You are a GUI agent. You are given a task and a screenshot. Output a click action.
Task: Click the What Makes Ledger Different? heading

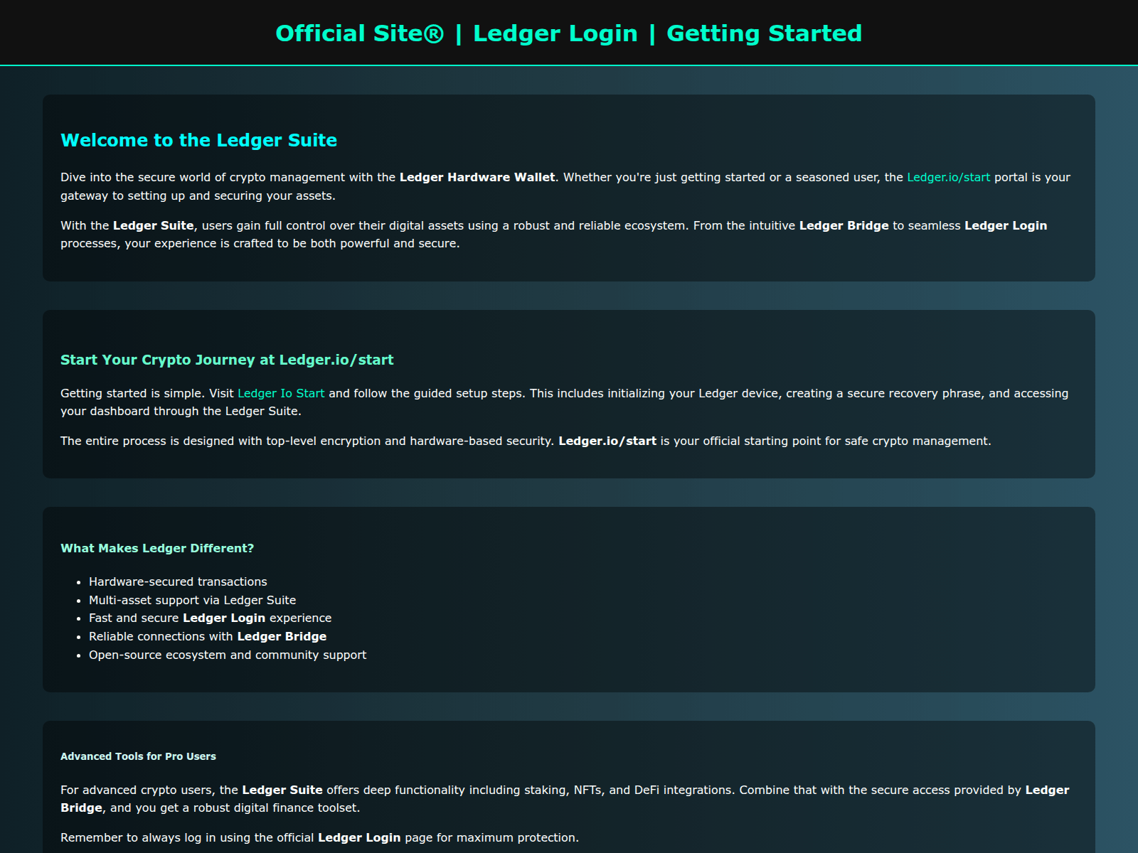tap(157, 548)
